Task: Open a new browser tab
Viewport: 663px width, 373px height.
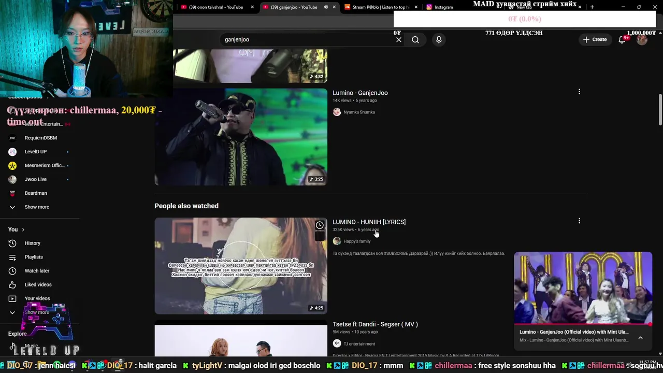Action: pos(592,7)
